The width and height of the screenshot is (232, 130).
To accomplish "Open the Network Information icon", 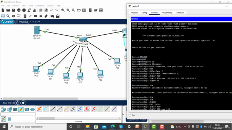I will [24, 10].
